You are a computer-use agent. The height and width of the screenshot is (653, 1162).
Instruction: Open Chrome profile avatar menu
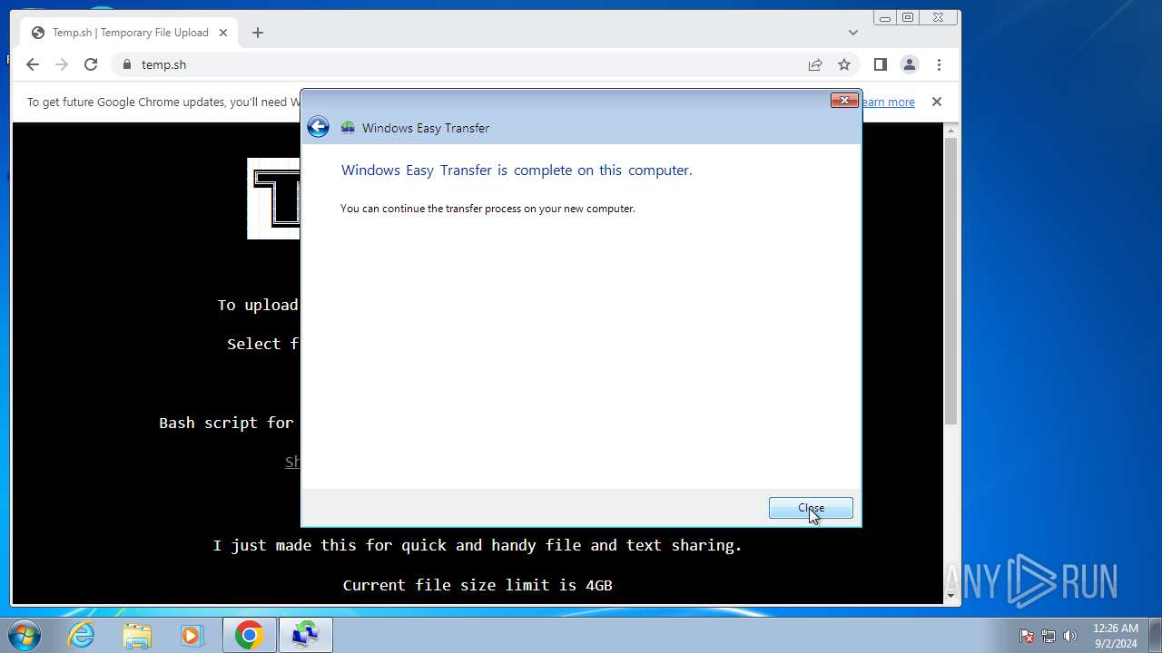tap(910, 64)
